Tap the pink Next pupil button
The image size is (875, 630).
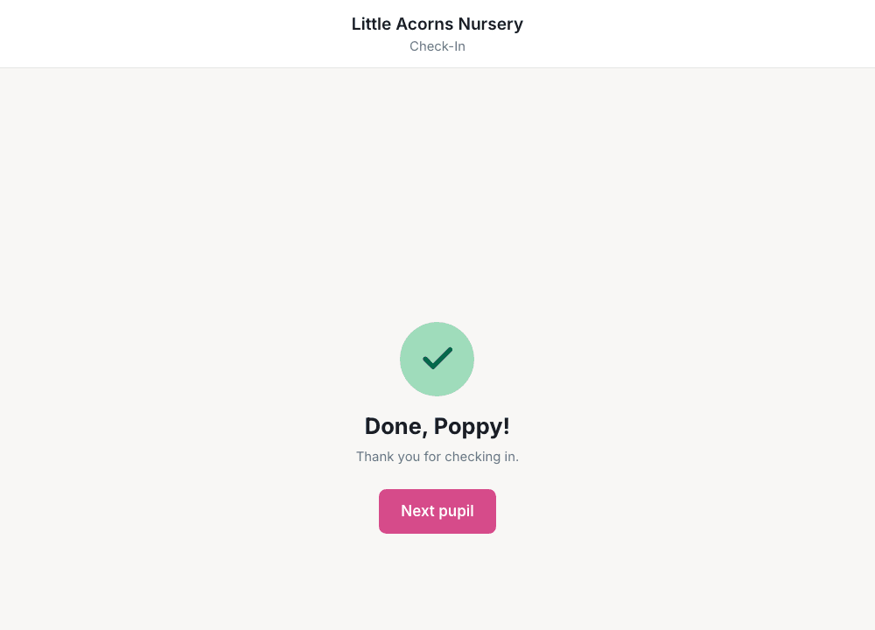[437, 511]
